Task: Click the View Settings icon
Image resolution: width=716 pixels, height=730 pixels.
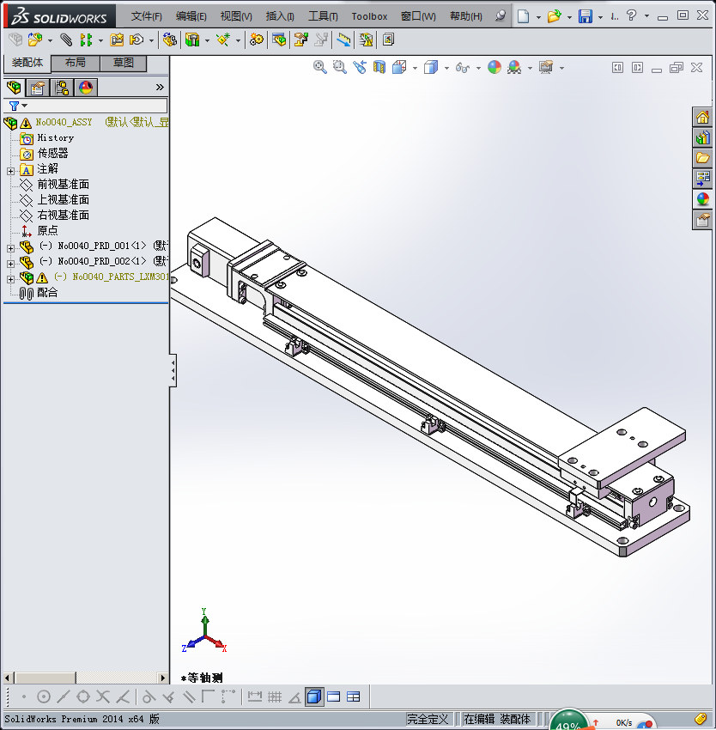Action: 546,68
